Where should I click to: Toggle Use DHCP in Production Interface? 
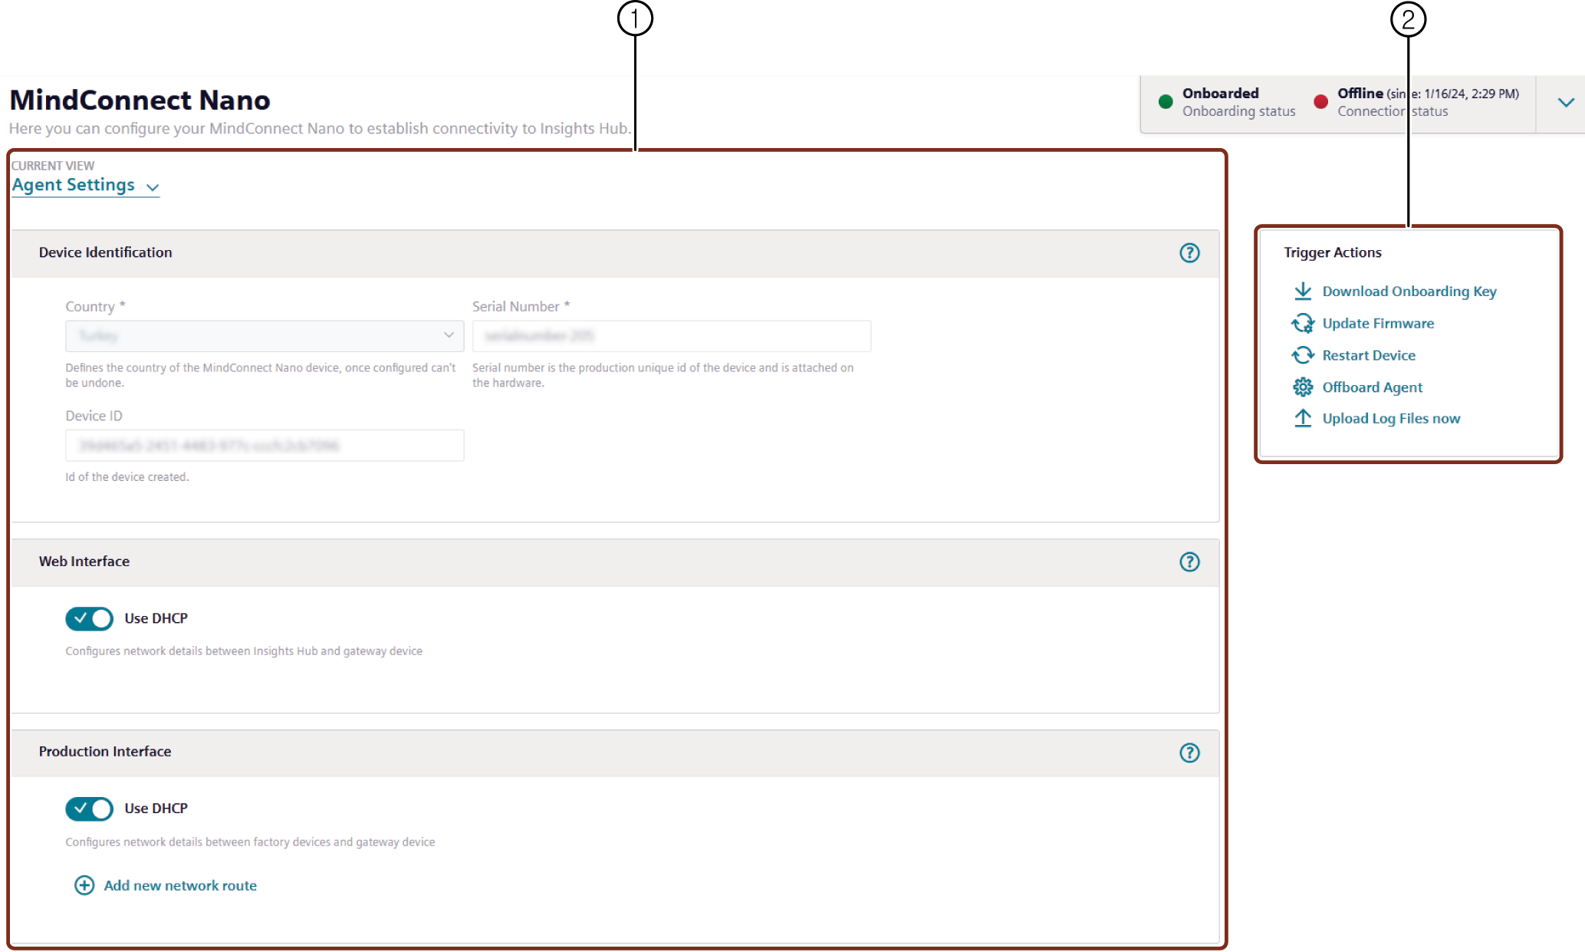[89, 809]
